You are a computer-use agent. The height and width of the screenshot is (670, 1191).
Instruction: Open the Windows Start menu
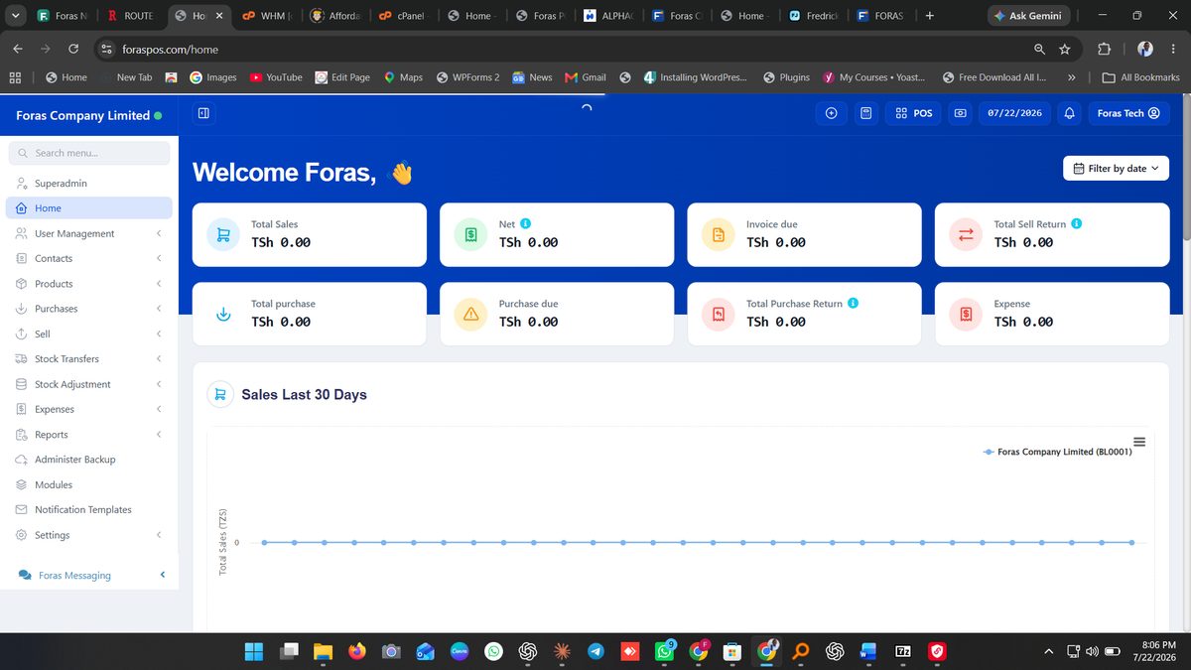(x=254, y=651)
